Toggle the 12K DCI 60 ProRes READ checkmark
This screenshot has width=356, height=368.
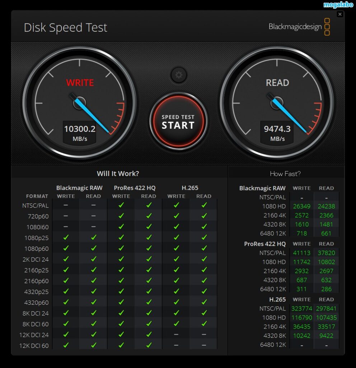coord(149,346)
